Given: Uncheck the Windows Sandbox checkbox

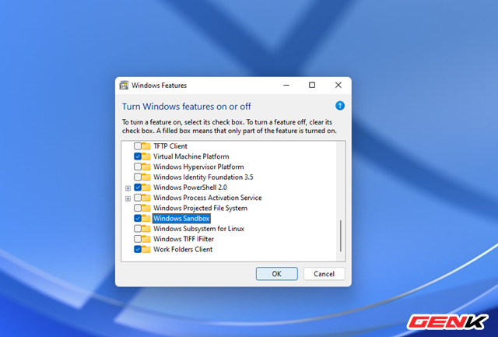Looking at the screenshot, I should click(x=138, y=218).
